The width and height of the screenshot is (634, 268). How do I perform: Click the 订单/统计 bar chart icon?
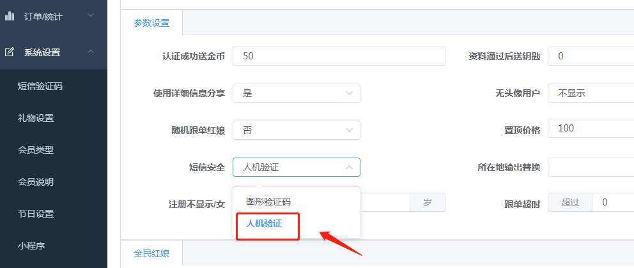[10, 15]
